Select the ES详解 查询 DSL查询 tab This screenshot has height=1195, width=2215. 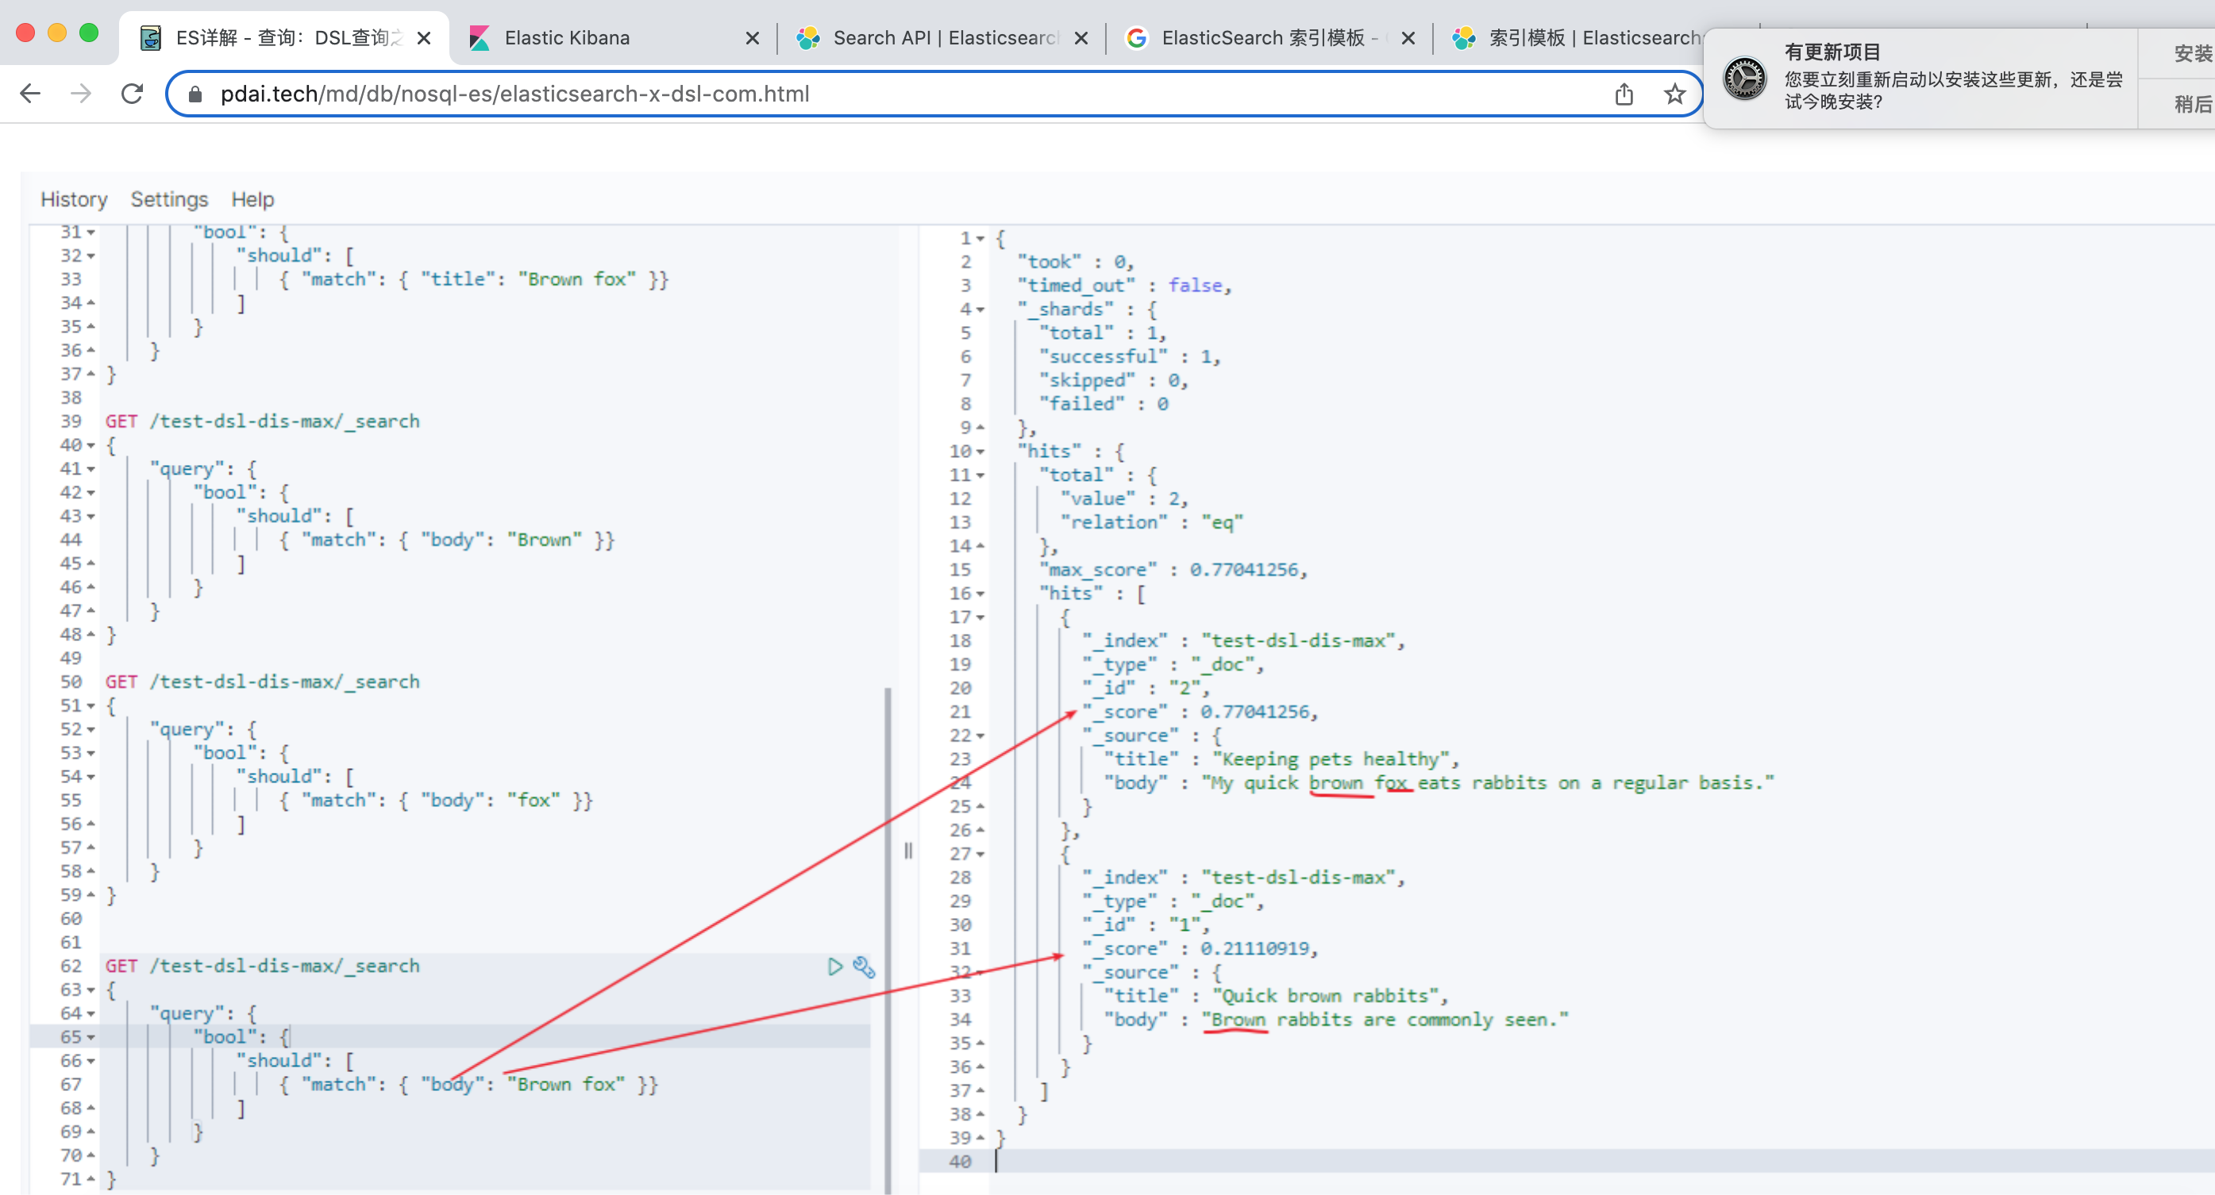(x=283, y=38)
